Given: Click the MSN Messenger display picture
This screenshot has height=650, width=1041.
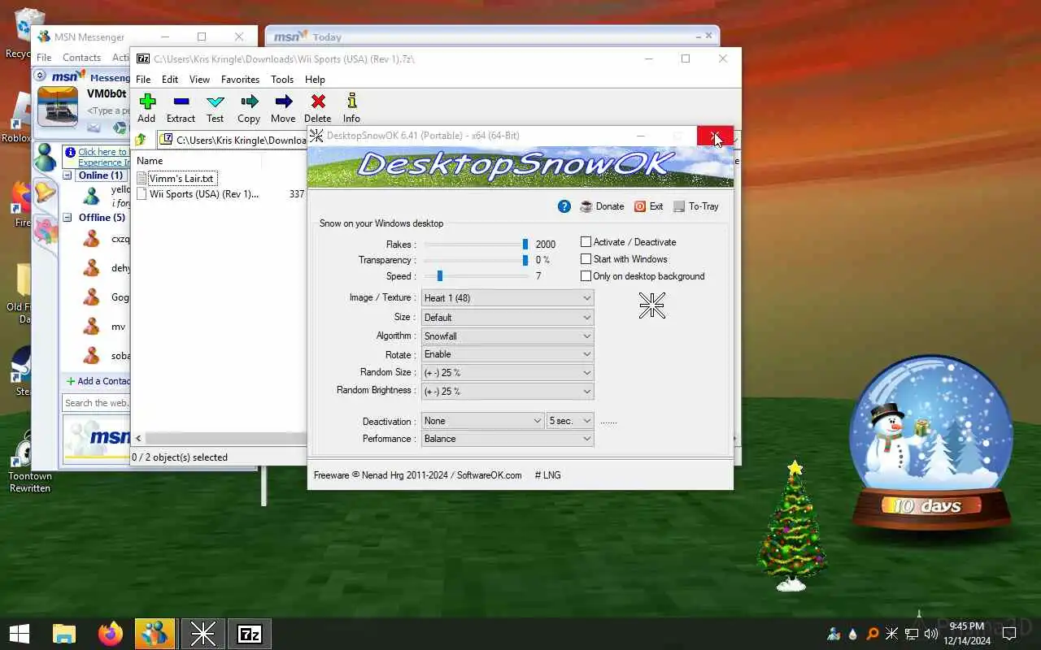Looking at the screenshot, I should tap(57, 106).
